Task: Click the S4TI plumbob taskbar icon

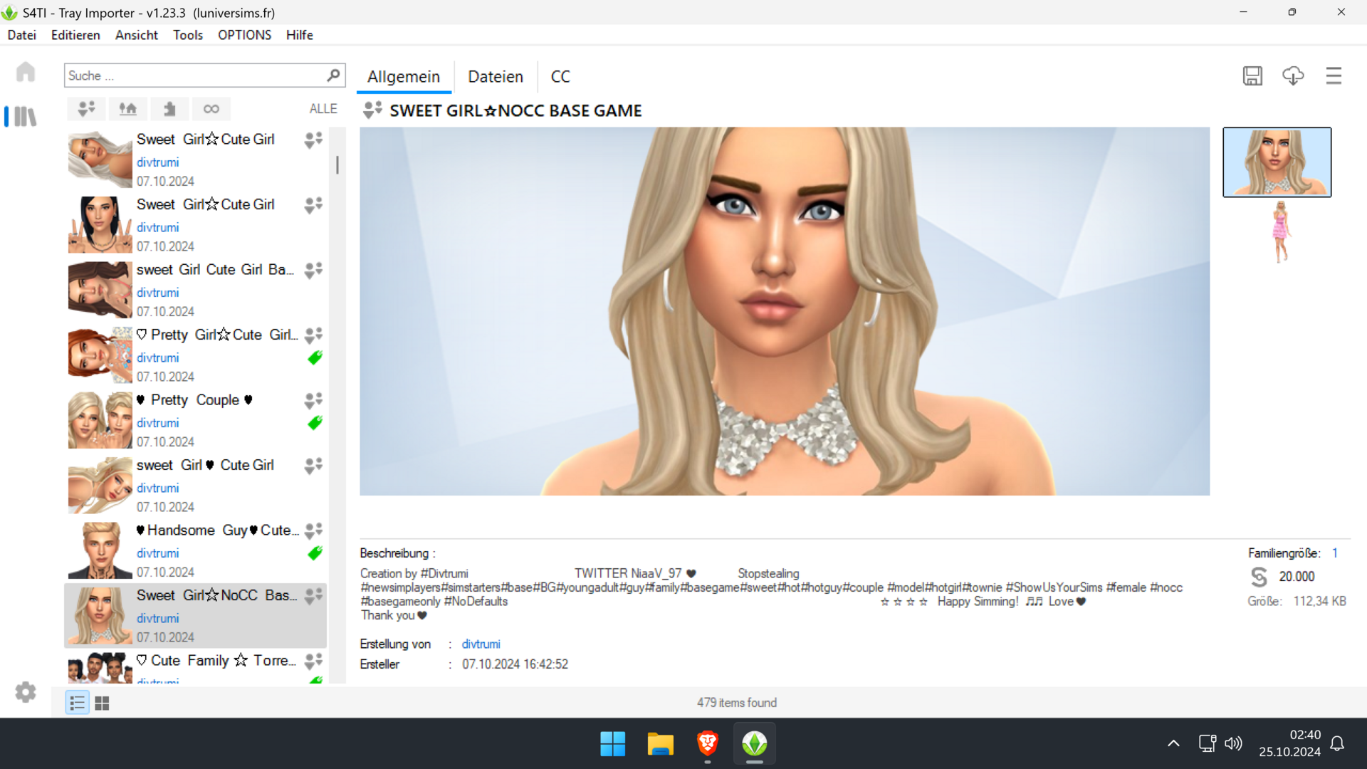Action: 755,744
